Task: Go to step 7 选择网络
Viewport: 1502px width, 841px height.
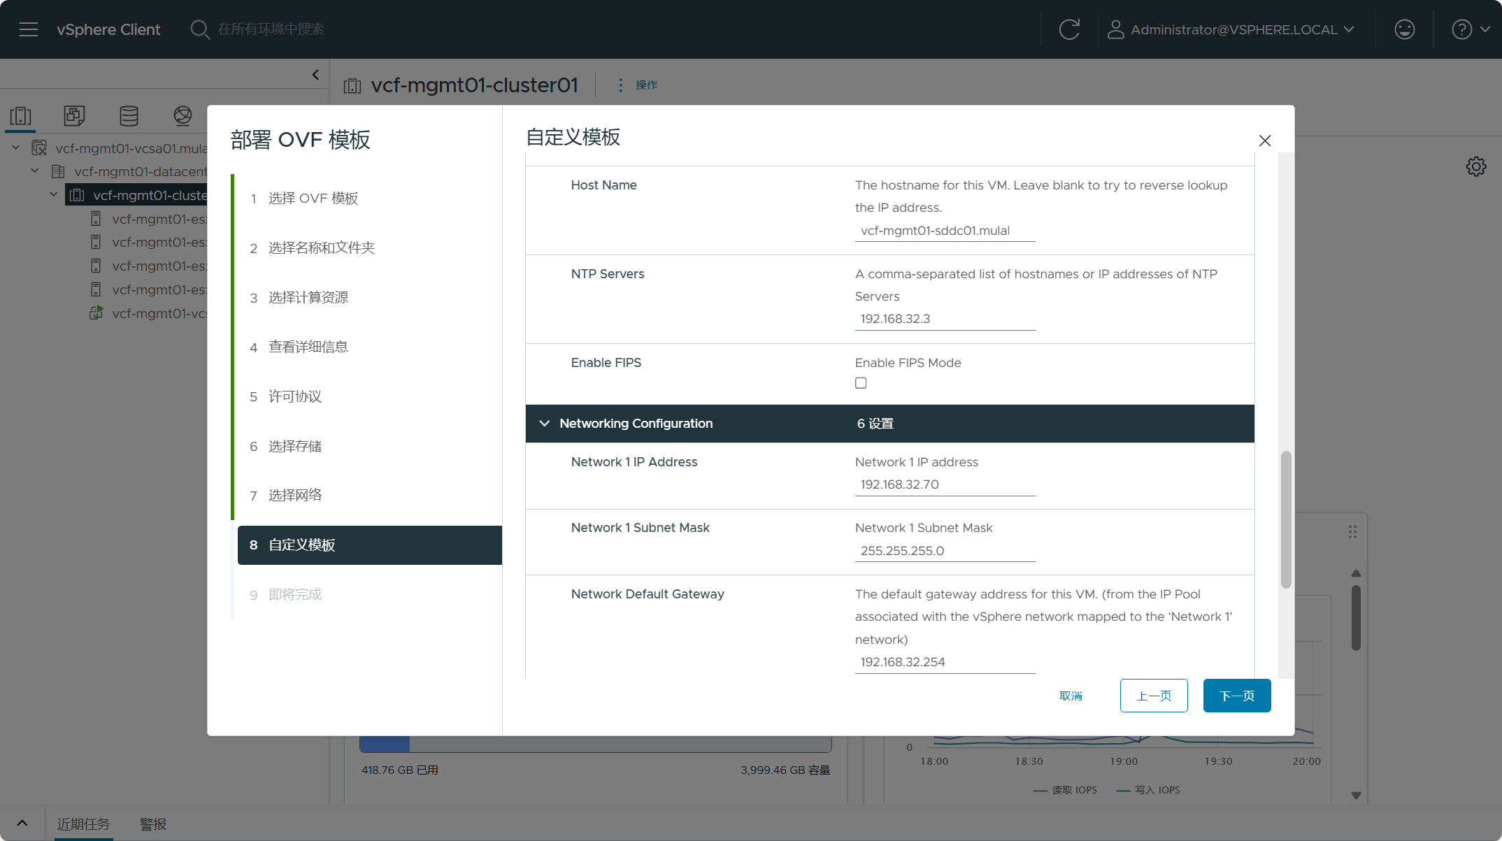Action: [295, 495]
